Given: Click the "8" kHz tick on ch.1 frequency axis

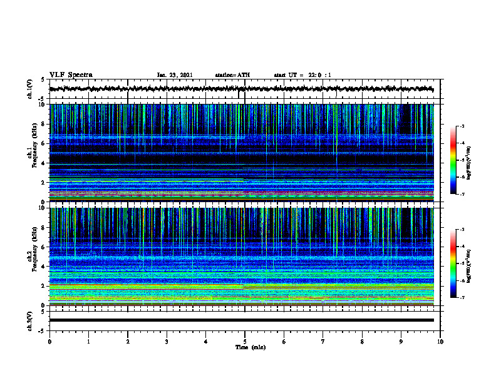Looking at the screenshot, I should pos(43,124).
